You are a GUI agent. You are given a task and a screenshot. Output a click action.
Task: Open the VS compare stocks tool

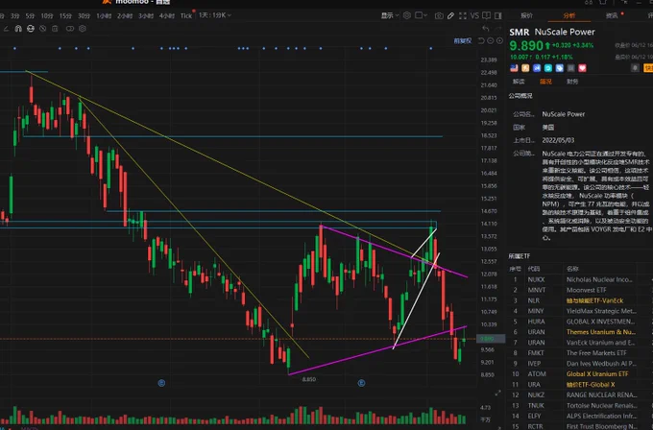474,15
